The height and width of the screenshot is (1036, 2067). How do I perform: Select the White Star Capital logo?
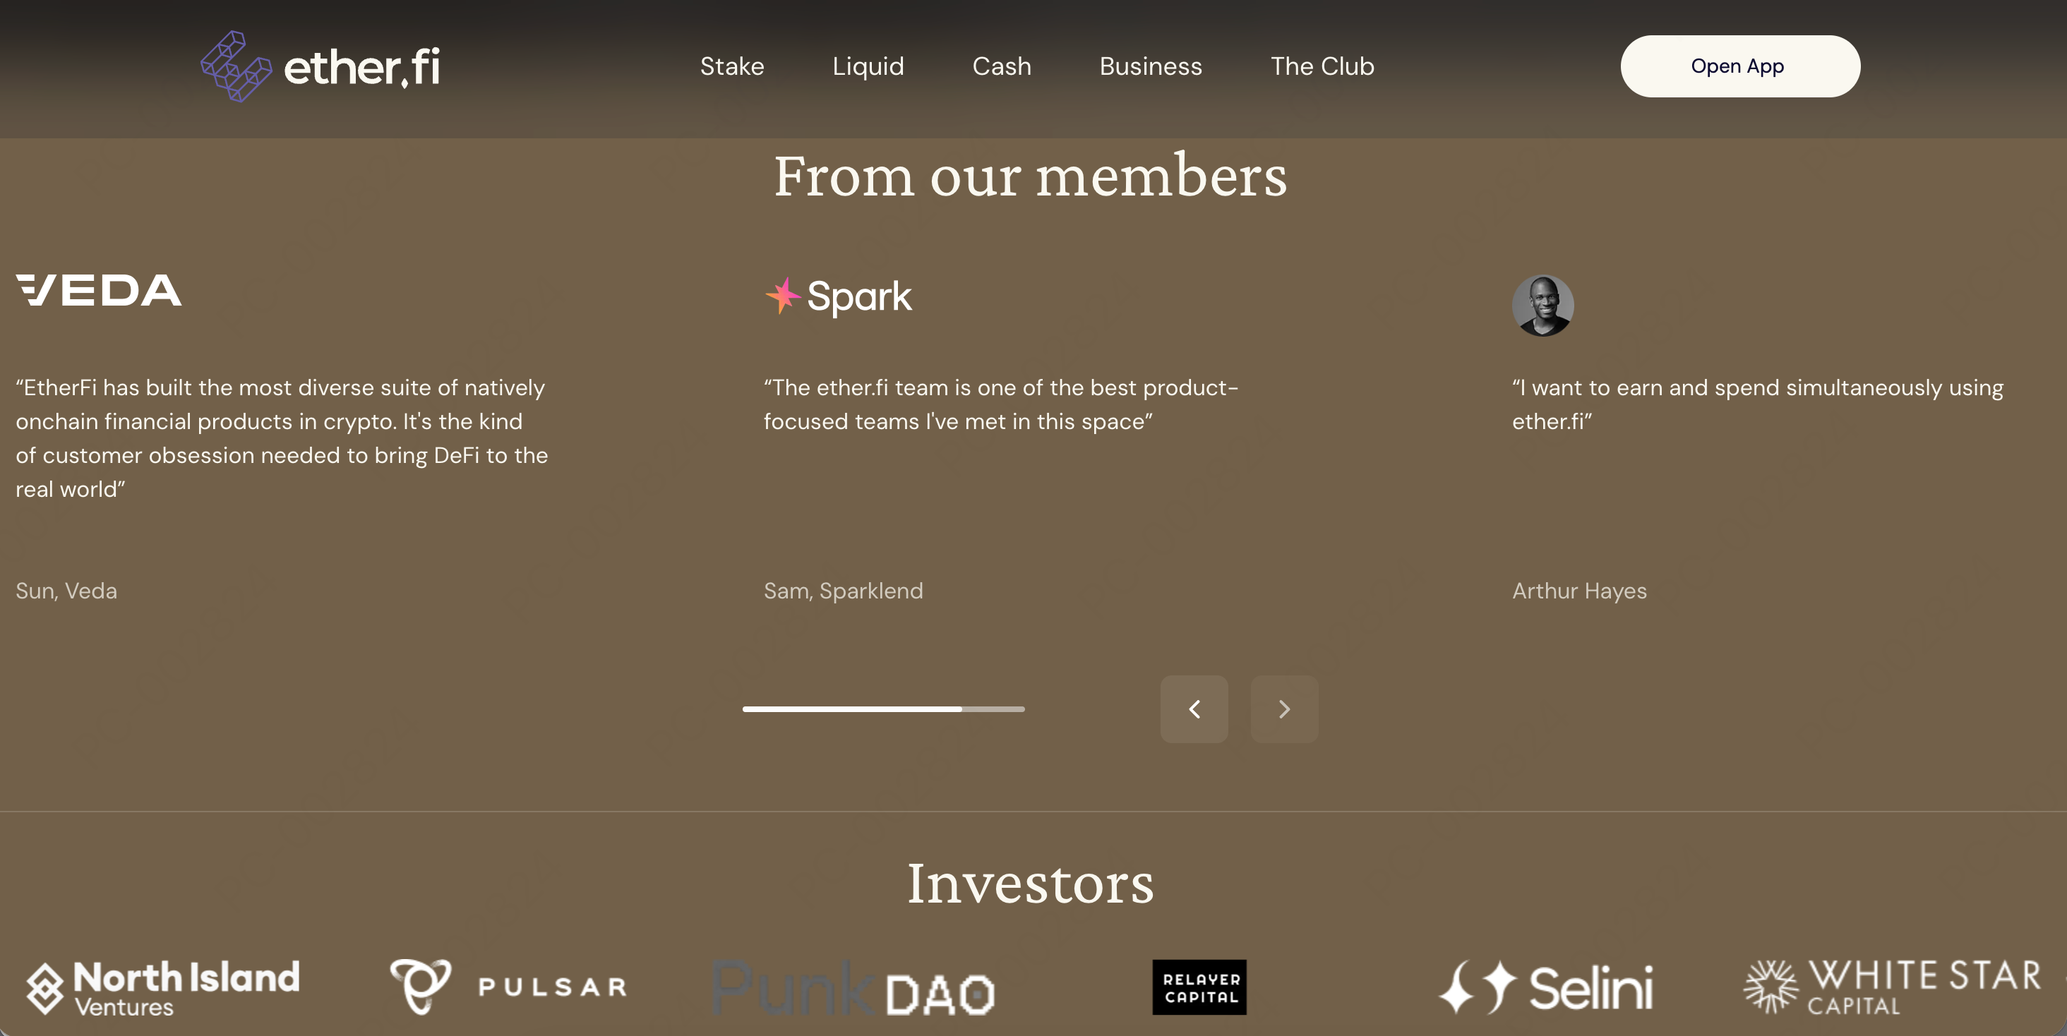(1891, 987)
